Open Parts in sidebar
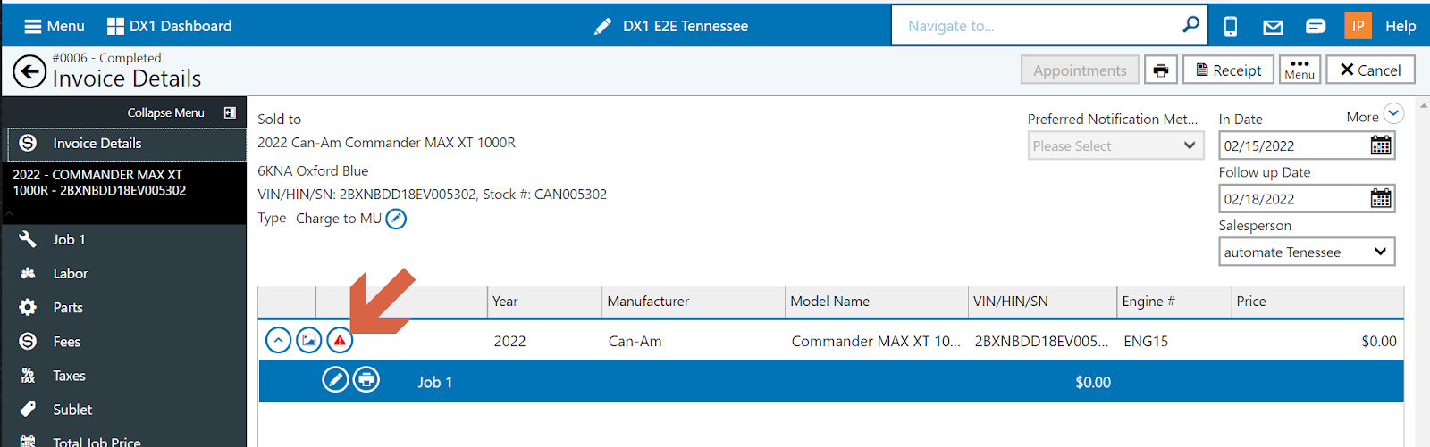Image resolution: width=1430 pixels, height=447 pixels. [123, 308]
